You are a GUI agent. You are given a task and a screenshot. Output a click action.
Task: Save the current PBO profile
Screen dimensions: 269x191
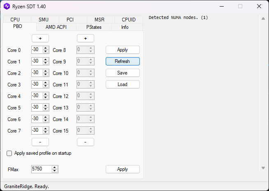pyautogui.click(x=123, y=73)
